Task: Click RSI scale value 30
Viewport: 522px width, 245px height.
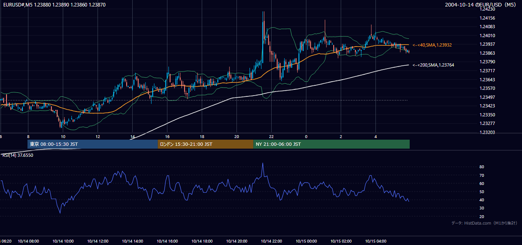Action: point(482,208)
